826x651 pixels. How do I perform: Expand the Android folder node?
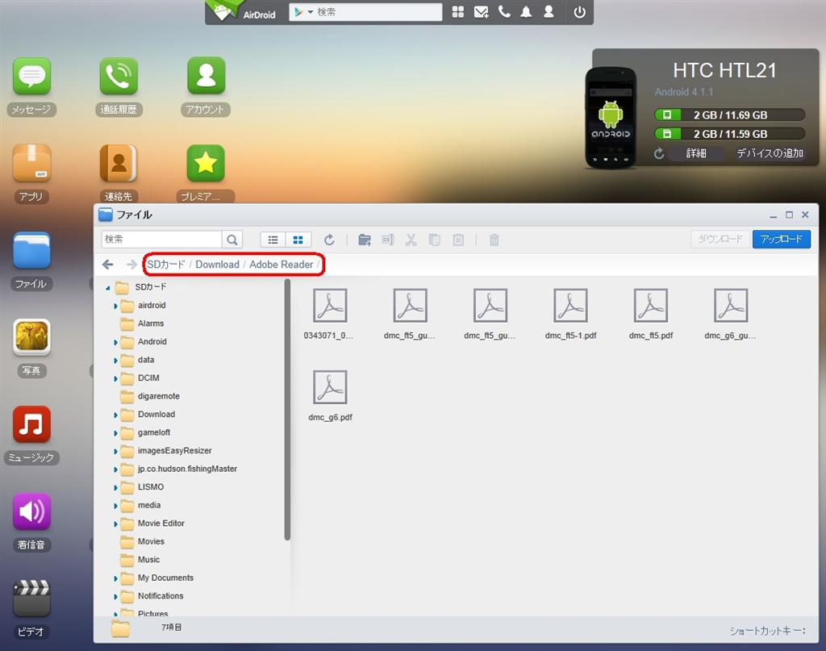115,342
